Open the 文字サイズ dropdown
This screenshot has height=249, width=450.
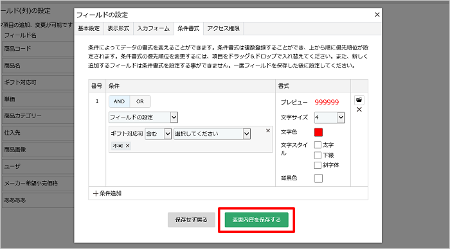(329, 117)
